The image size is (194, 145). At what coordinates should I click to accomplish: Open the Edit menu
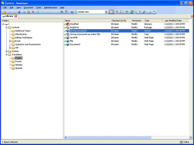(12, 8)
